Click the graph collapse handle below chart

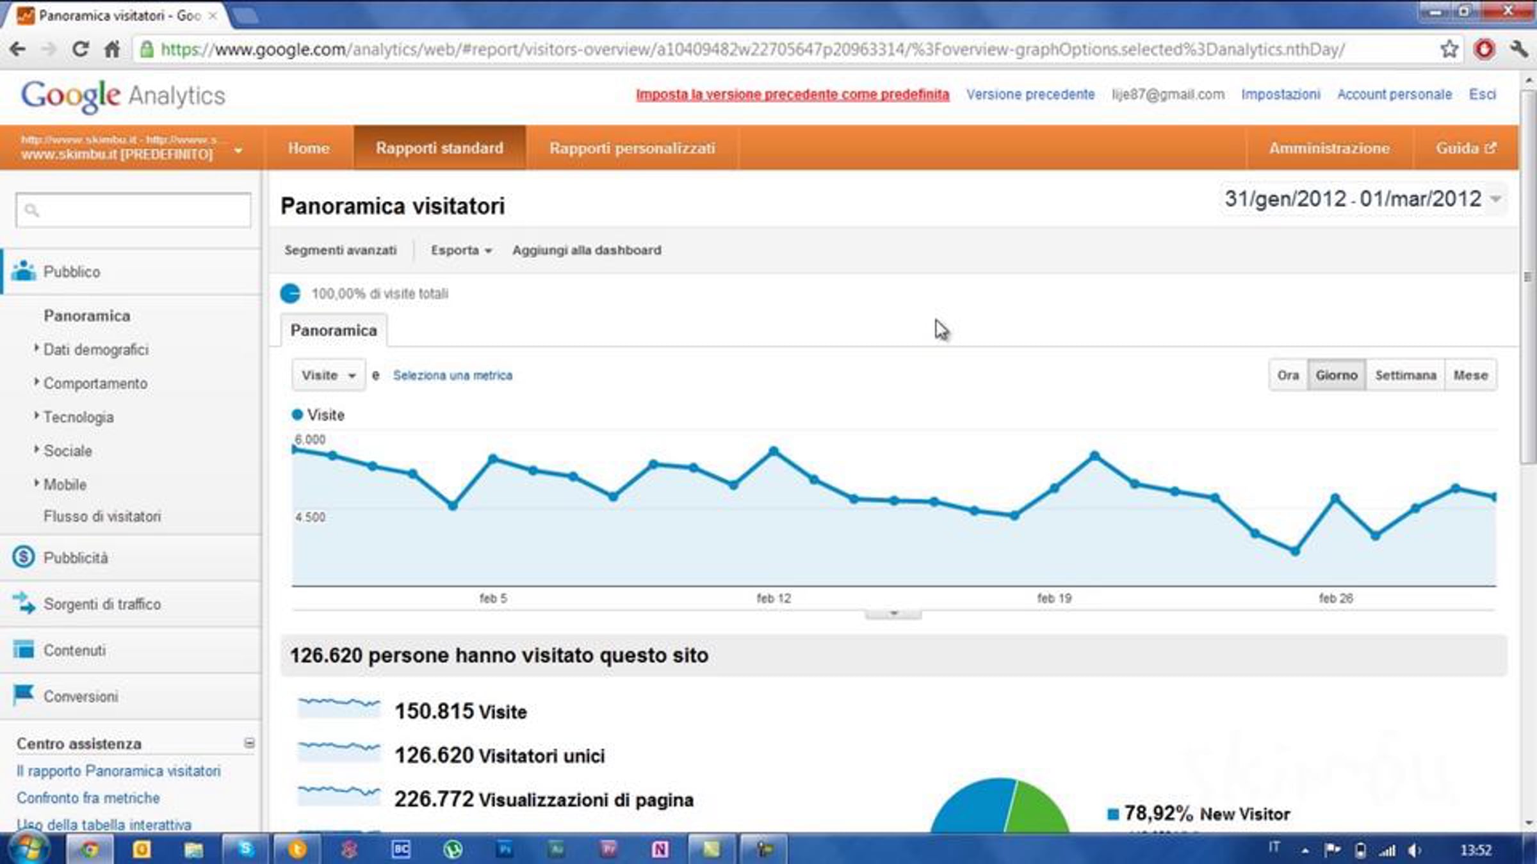tap(893, 613)
